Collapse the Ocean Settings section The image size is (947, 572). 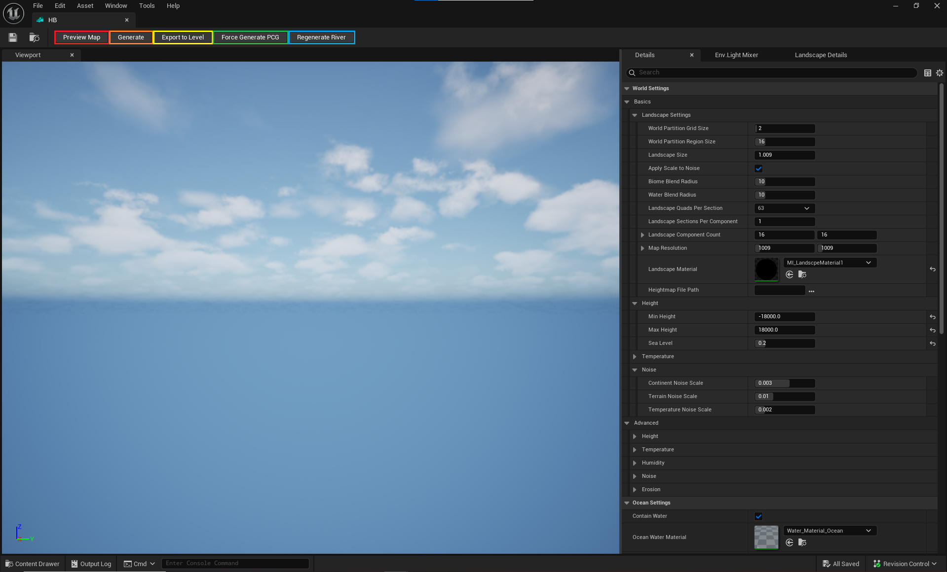[627, 503]
